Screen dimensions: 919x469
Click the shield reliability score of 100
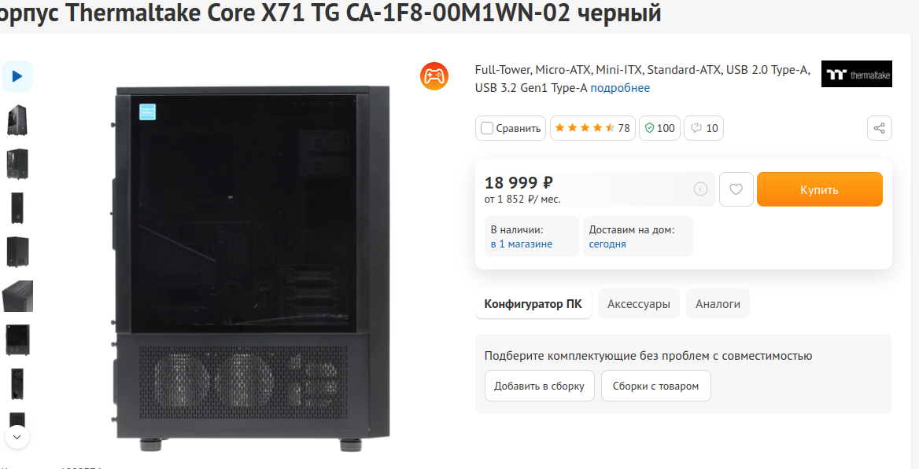(x=659, y=128)
